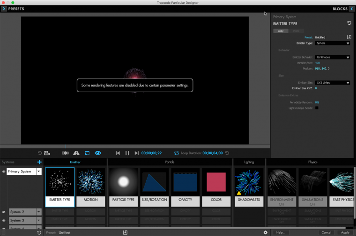Viewport: 356px width, 236px height.
Task: Pause the preview playback
Action: point(127,153)
